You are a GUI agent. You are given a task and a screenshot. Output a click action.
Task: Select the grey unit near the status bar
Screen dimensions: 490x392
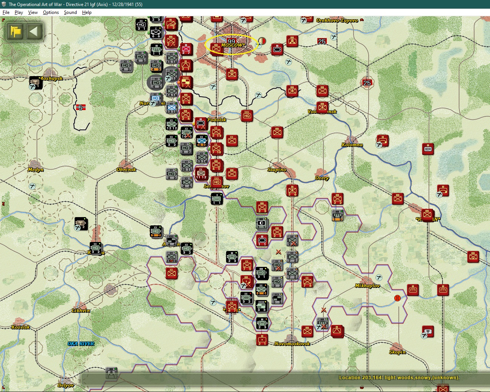(x=111, y=373)
